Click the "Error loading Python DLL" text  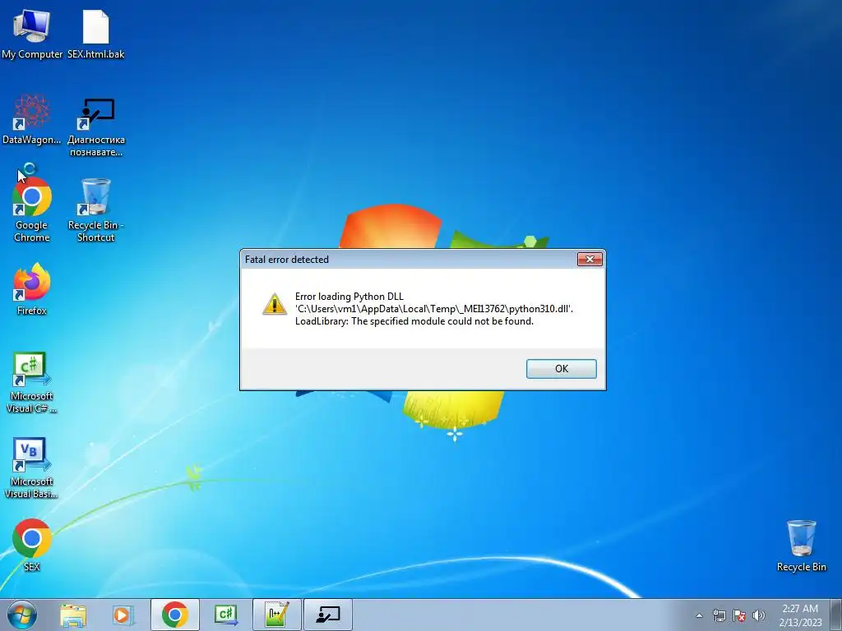[x=349, y=296]
